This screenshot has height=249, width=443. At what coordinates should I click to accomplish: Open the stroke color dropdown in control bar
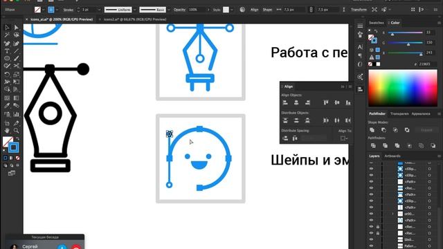point(57,10)
